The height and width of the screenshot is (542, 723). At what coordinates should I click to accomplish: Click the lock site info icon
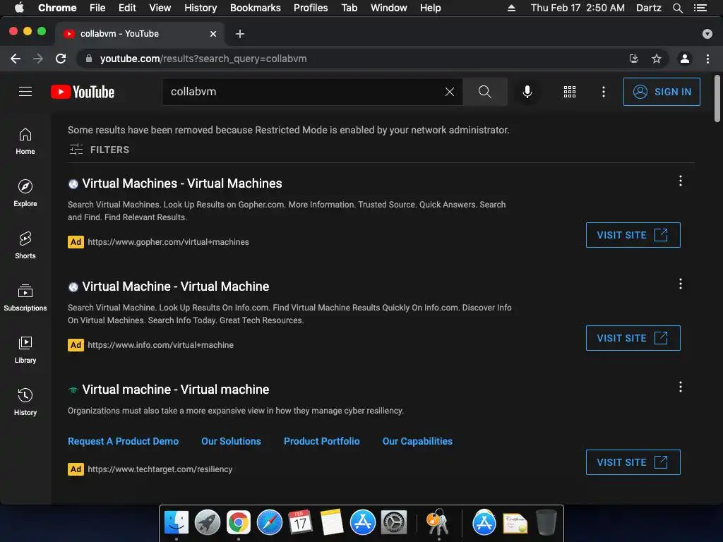pos(89,59)
